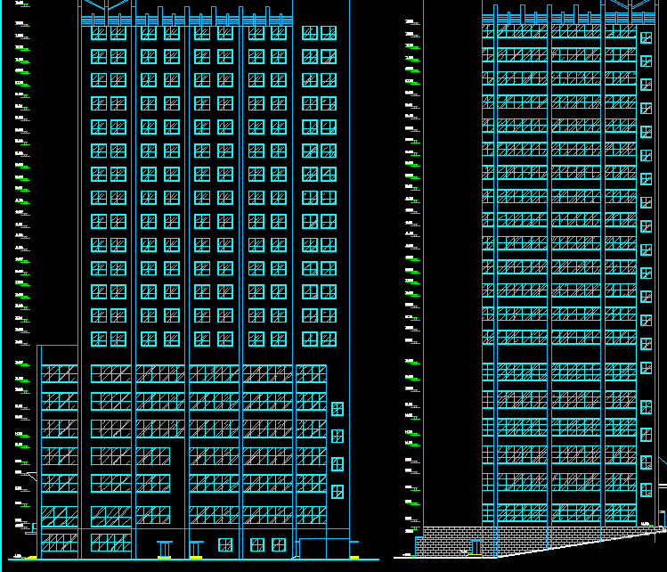Select the top small window in the side elevation's right column

click(646, 37)
